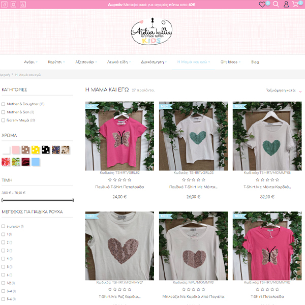Image resolution: width=305 pixels, height=305 pixels.
Task: Open the user account icon
Action: click(286, 4)
